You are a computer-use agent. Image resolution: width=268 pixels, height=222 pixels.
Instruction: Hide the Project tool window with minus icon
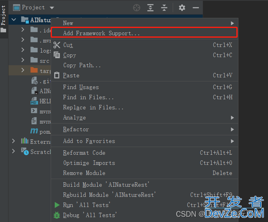tap(196, 8)
